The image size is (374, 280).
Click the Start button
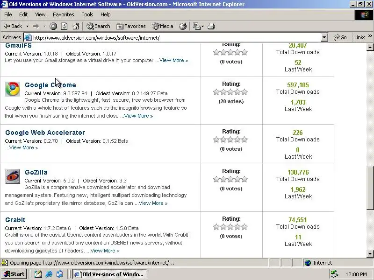[x=14, y=274]
